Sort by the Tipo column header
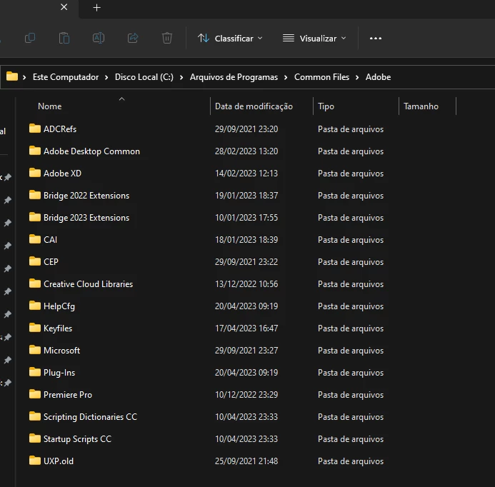 click(x=326, y=106)
